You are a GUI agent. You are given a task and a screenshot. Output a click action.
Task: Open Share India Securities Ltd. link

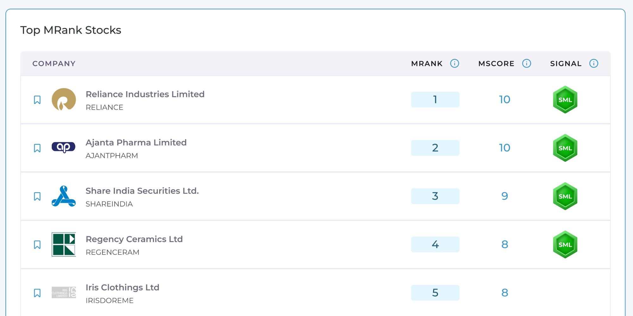[x=142, y=191]
